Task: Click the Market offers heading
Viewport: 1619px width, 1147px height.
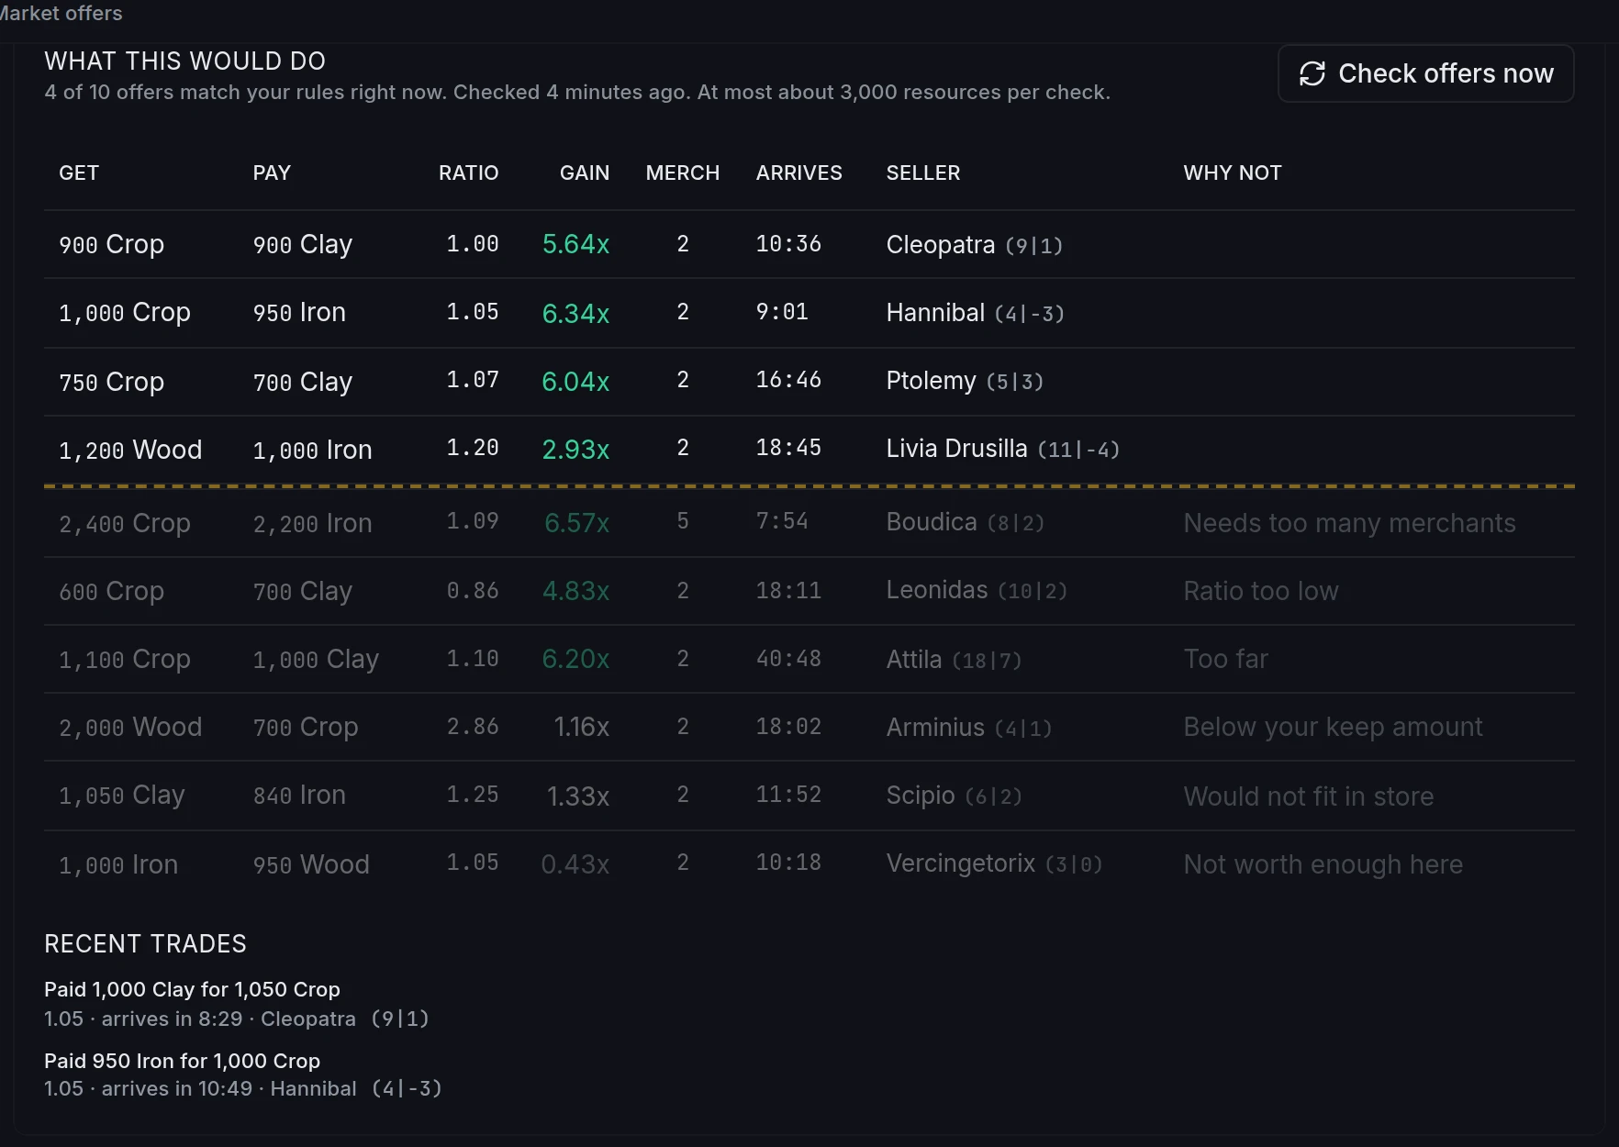Action: pyautogui.click(x=61, y=13)
